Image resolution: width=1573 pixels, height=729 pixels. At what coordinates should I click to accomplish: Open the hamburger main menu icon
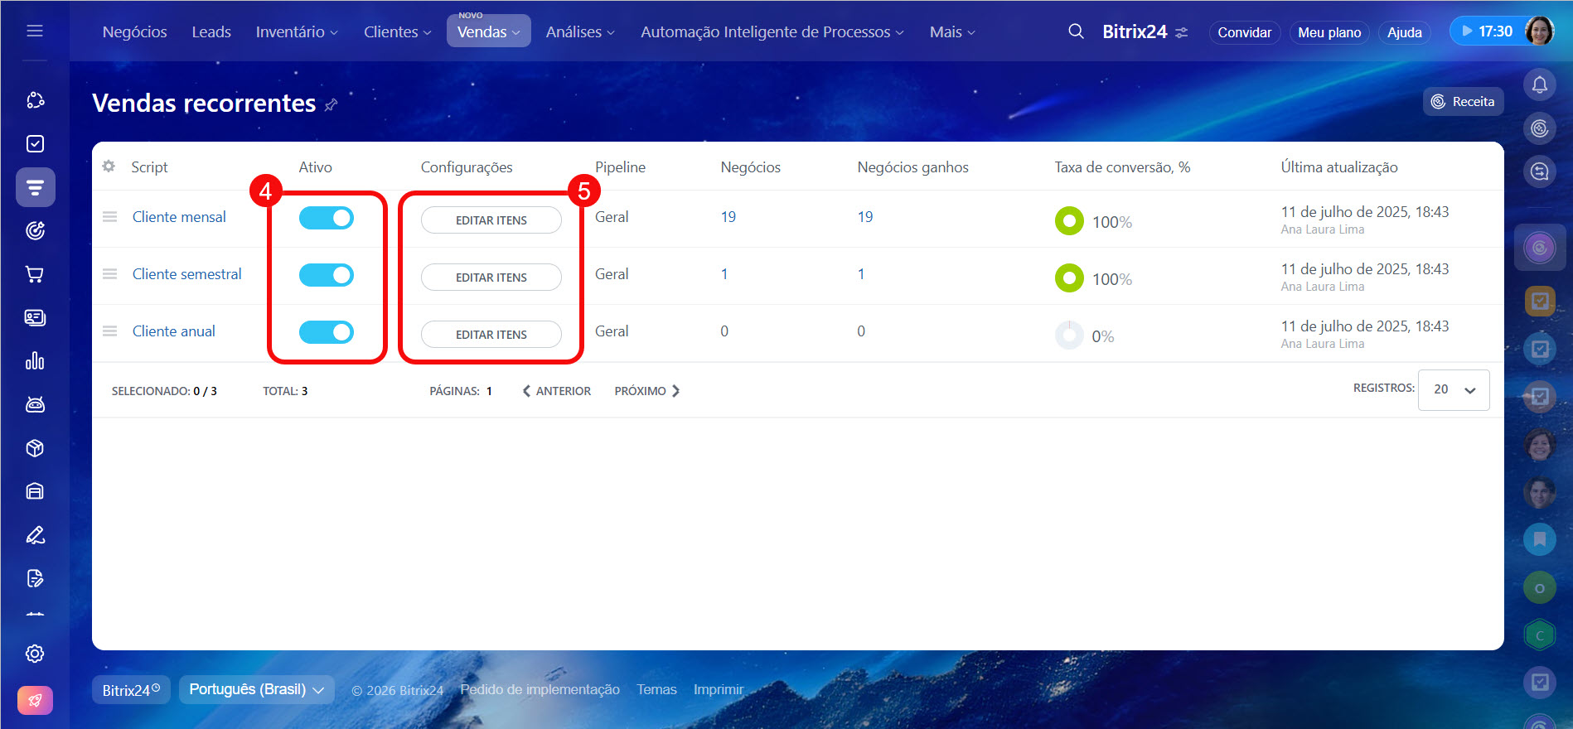coord(35,31)
